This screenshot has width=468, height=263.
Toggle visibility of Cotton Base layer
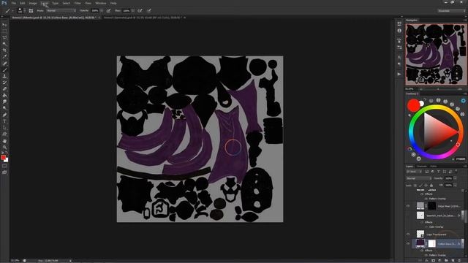pos(408,243)
